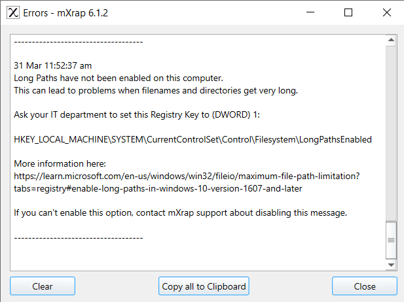This screenshot has height=302, width=404.
Task: Click the HKEY_LOCAL_MACHINE registry key line
Action: coord(193,139)
